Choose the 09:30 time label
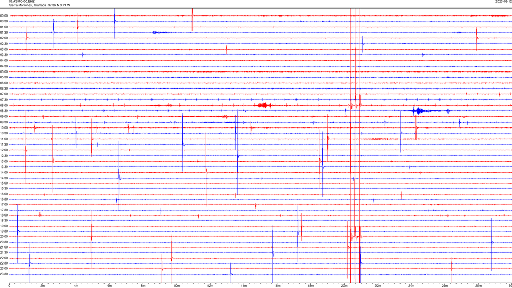 tap(4, 122)
